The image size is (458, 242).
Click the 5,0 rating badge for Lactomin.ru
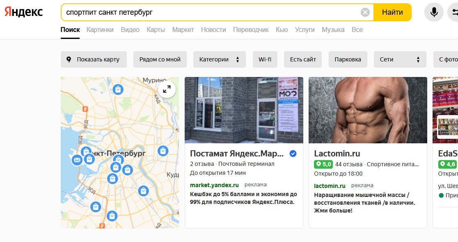(323, 164)
